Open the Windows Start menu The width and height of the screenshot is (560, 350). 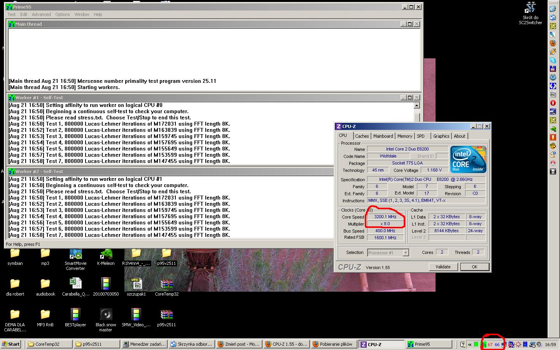(11, 344)
